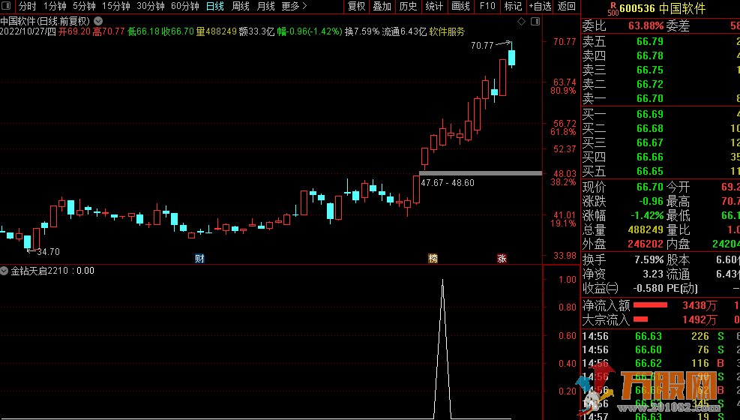Click the 34.70 low price label
The height and width of the screenshot is (420, 740).
pyautogui.click(x=48, y=252)
